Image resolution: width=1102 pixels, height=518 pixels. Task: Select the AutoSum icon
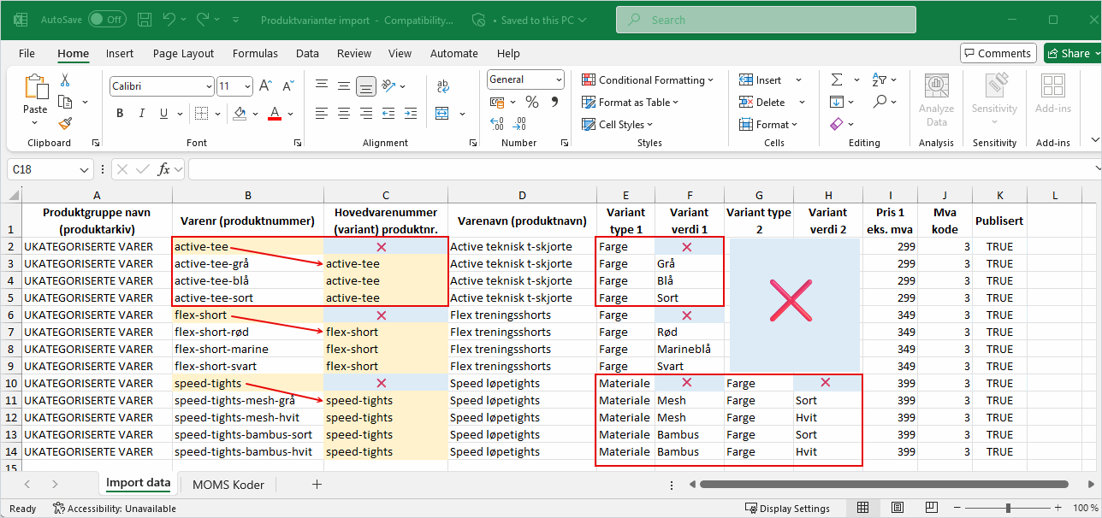(x=835, y=79)
